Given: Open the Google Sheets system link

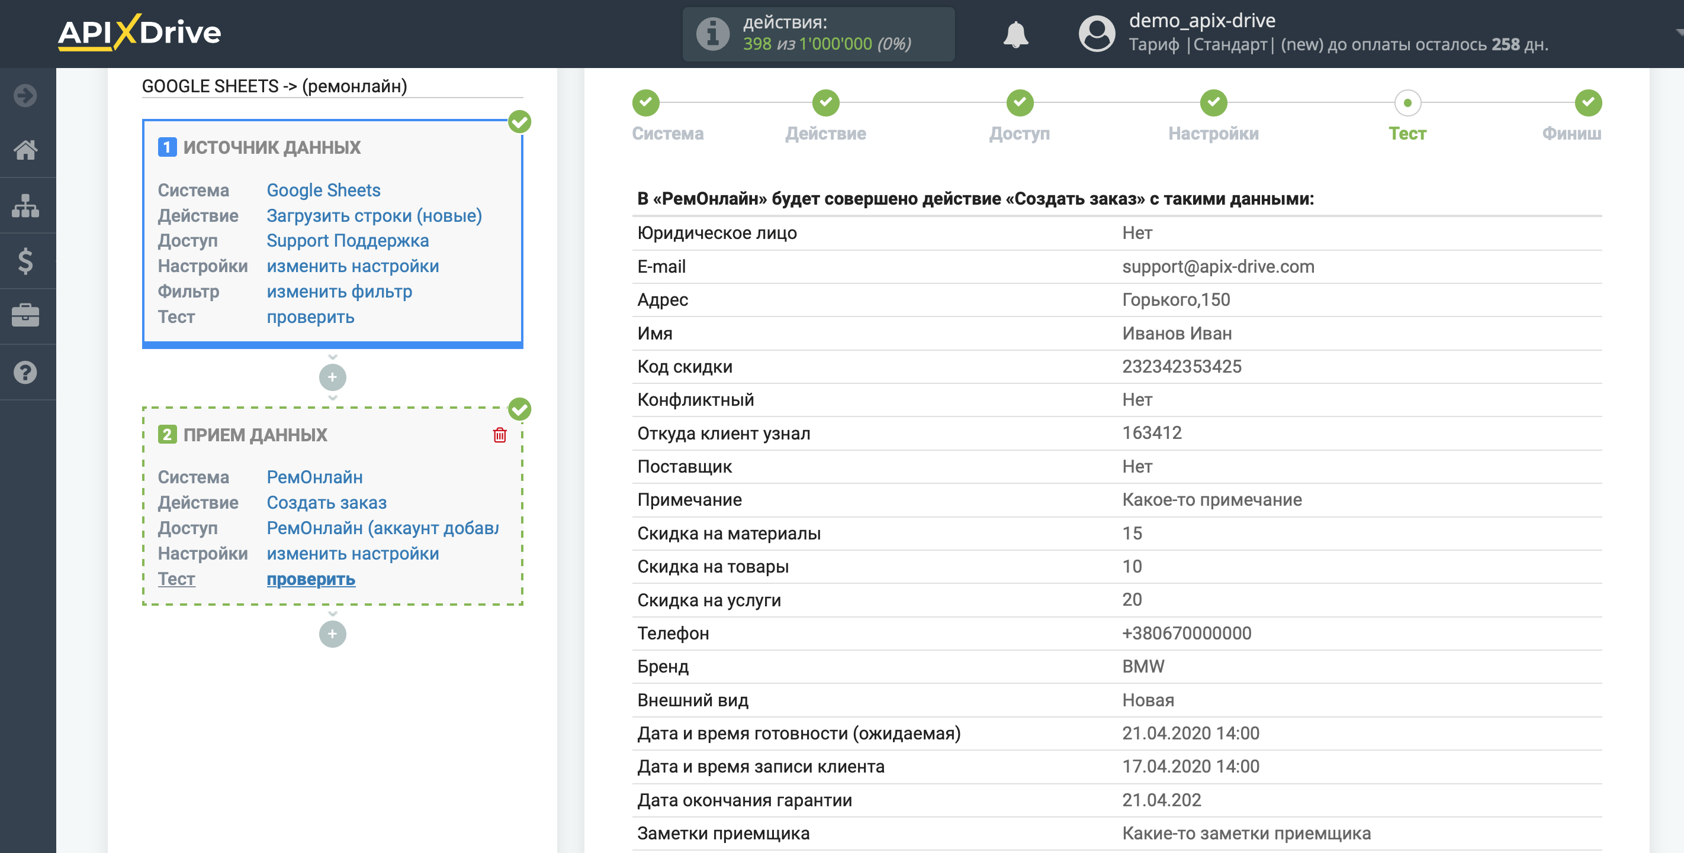Looking at the screenshot, I should click(323, 190).
